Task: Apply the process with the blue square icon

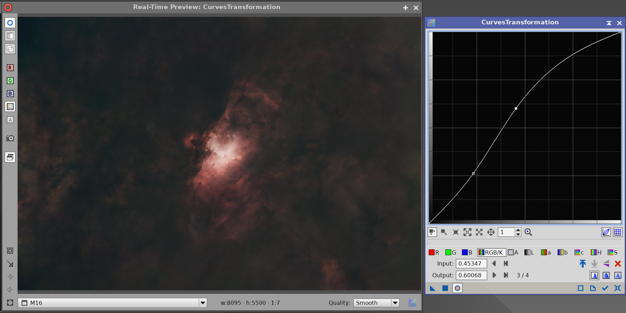Action: [x=445, y=288]
